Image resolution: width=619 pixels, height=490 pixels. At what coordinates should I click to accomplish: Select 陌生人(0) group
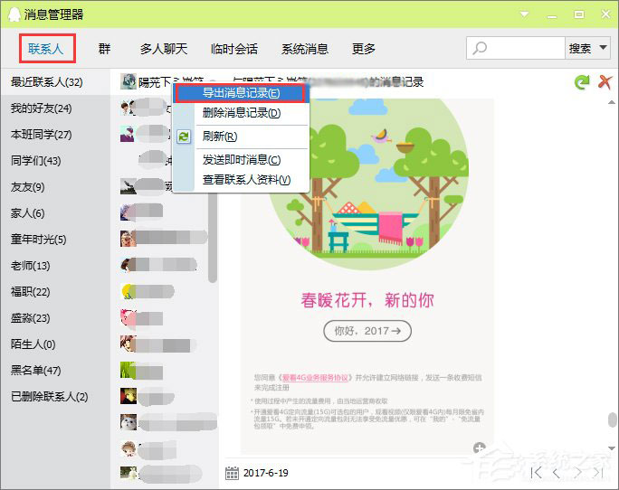55,344
